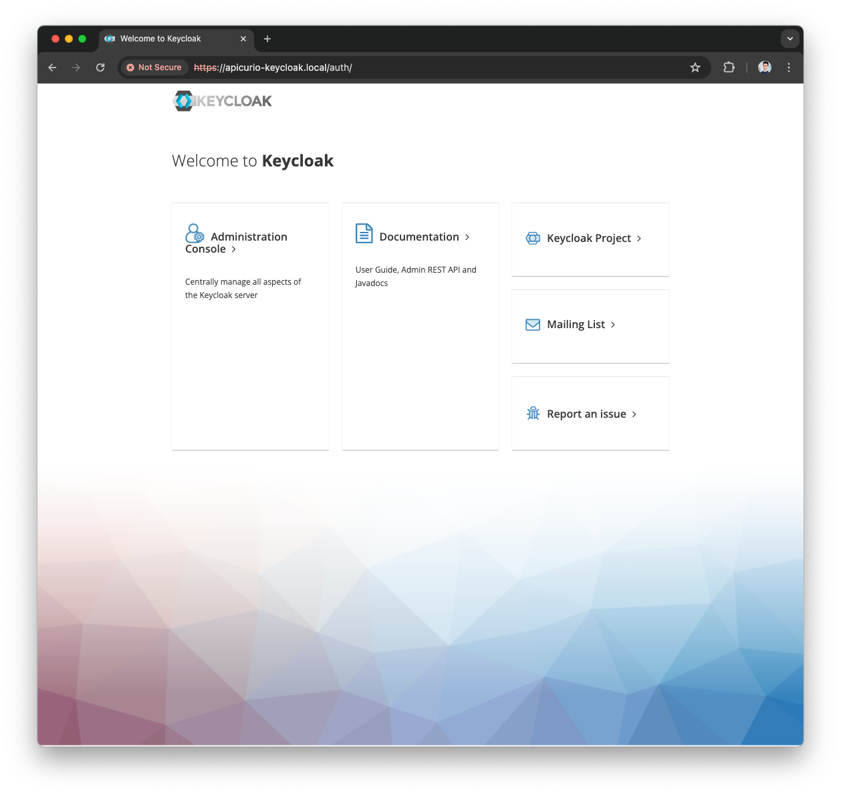841x796 pixels.
Task: Expand the Administration Console chevron
Action: coord(233,249)
